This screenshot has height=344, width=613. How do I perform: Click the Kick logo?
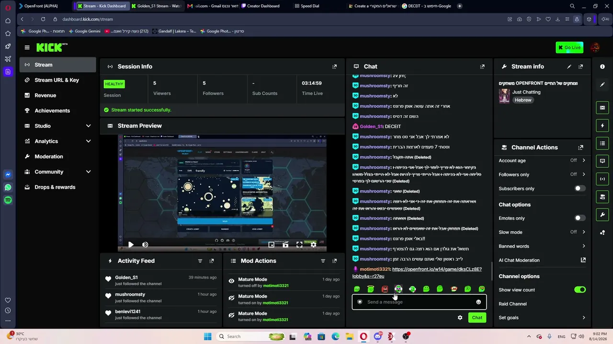click(52, 47)
